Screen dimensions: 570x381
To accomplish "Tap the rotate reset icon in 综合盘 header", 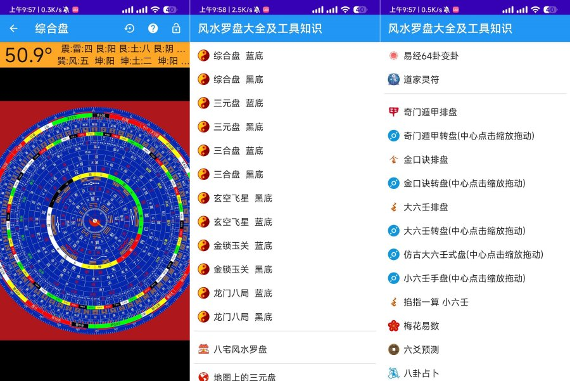I will point(129,29).
